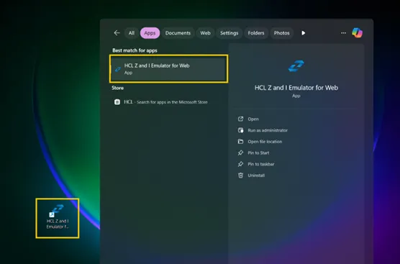Image resolution: width=400 pixels, height=264 pixels.
Task: Click the large HCL emulator logo in details pane
Action: (x=296, y=66)
